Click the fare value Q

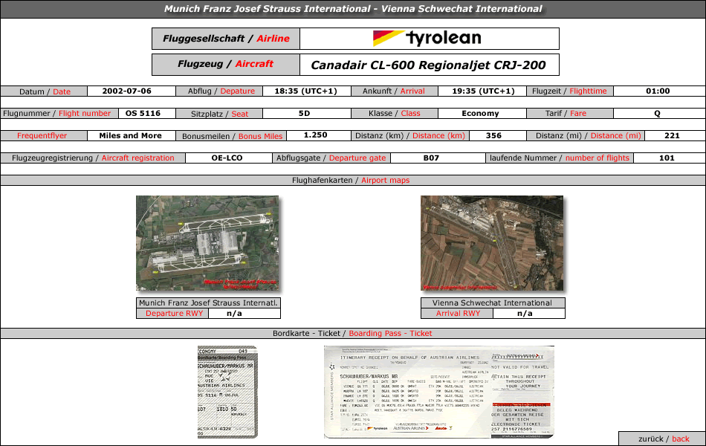[658, 114]
